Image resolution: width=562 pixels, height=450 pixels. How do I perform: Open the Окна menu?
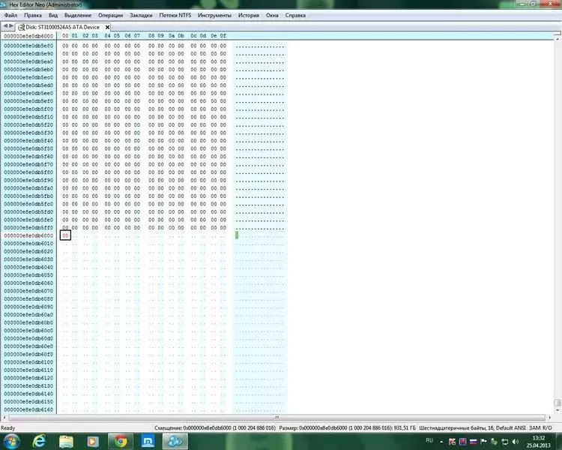[x=272, y=16]
